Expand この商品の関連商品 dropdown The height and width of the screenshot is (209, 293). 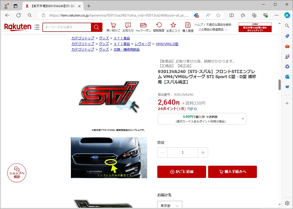[x=213, y=30]
